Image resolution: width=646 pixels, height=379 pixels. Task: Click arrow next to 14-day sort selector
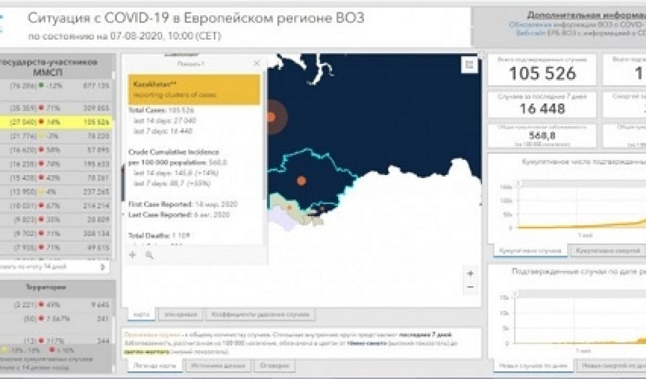[x=103, y=267]
